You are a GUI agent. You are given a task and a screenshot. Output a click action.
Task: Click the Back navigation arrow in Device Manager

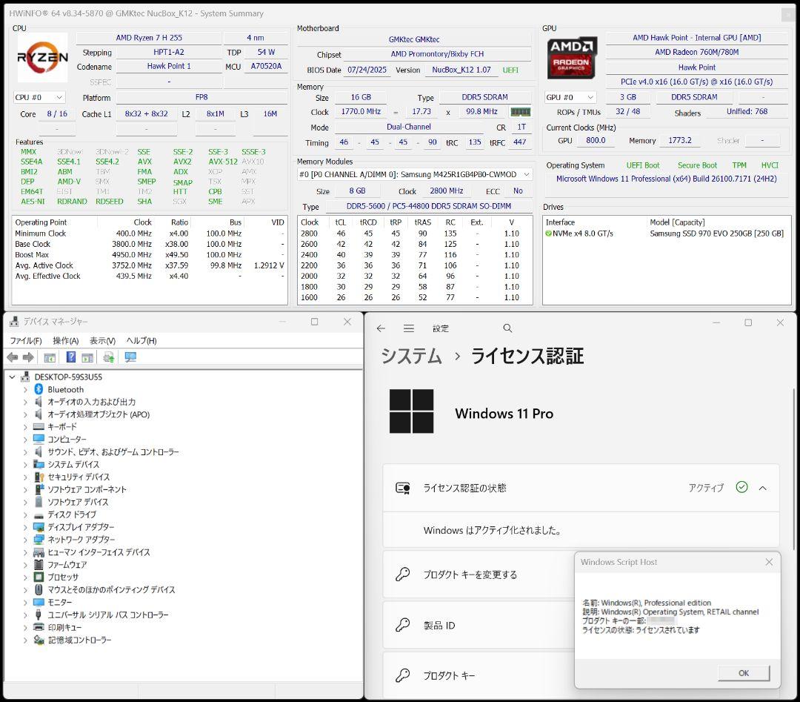(12, 357)
